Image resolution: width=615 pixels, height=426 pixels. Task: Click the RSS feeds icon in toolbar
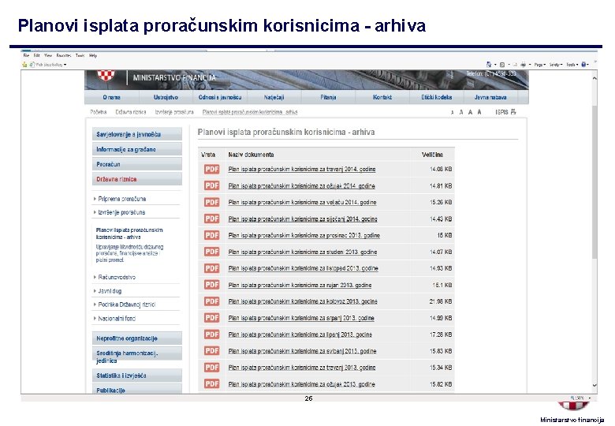click(x=502, y=65)
